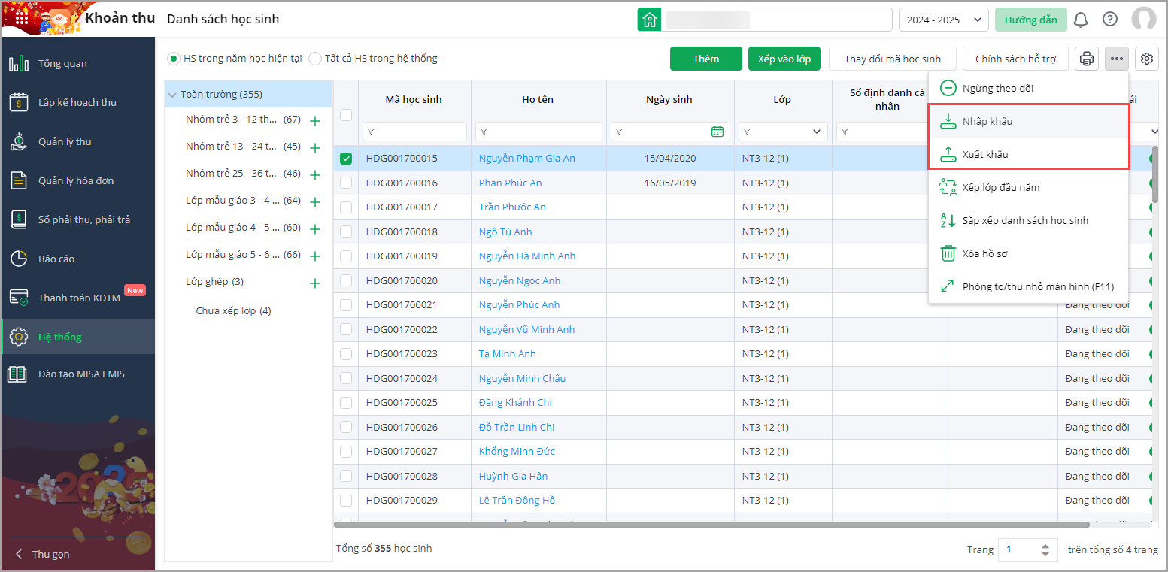This screenshot has height=572, width=1168.
Task: Select 'Tất cả HS trong hệ thống' radio
Action: pos(316,59)
